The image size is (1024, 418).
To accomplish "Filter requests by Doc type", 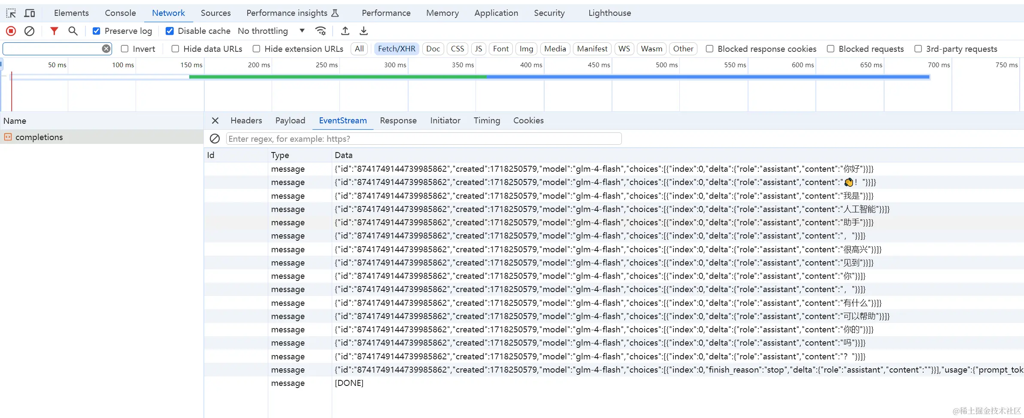I will (433, 49).
